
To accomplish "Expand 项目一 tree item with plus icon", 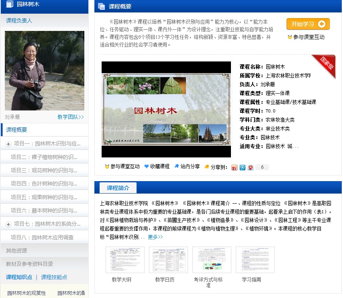I will [8, 144].
